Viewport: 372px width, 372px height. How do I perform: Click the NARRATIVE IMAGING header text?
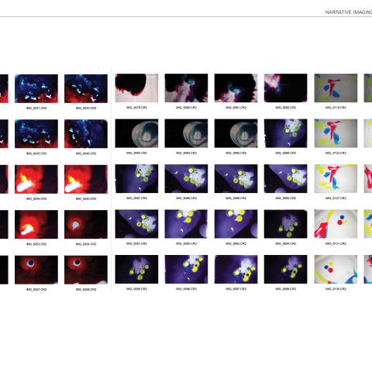[x=349, y=12]
